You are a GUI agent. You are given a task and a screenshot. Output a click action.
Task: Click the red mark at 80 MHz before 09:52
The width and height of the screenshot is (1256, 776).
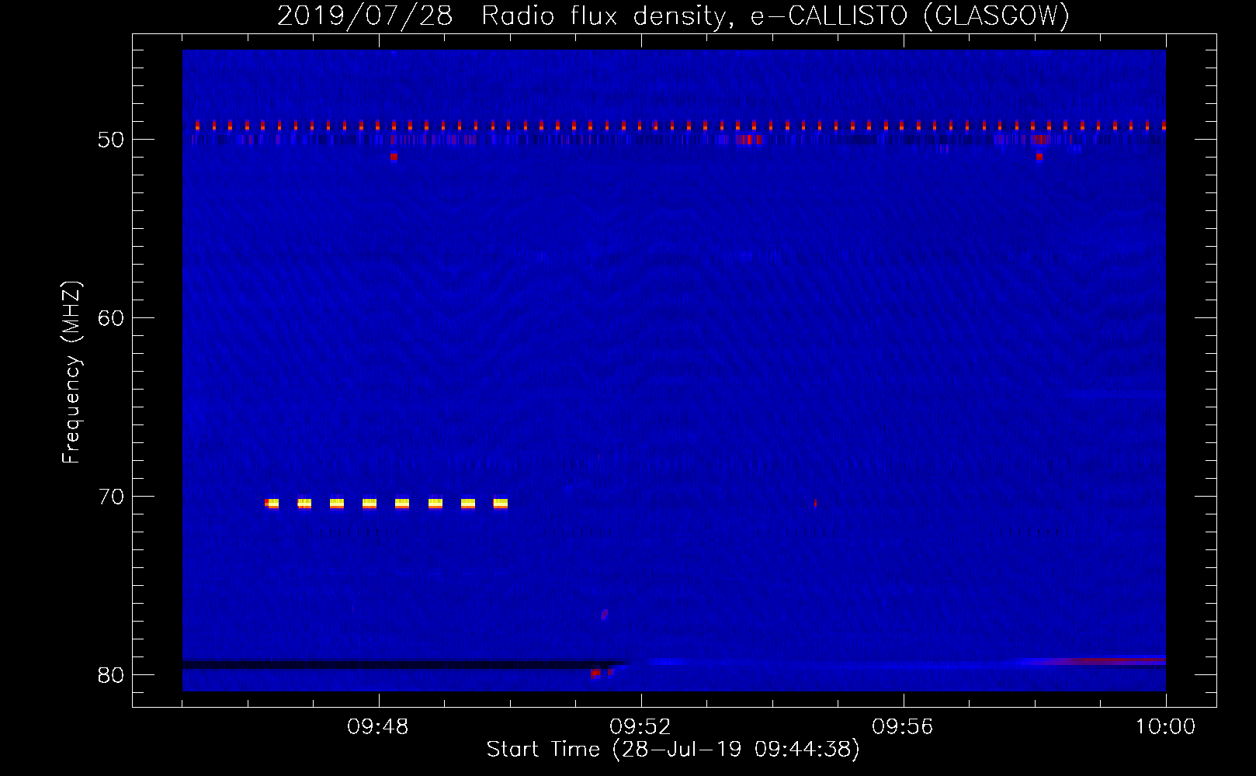pos(595,674)
